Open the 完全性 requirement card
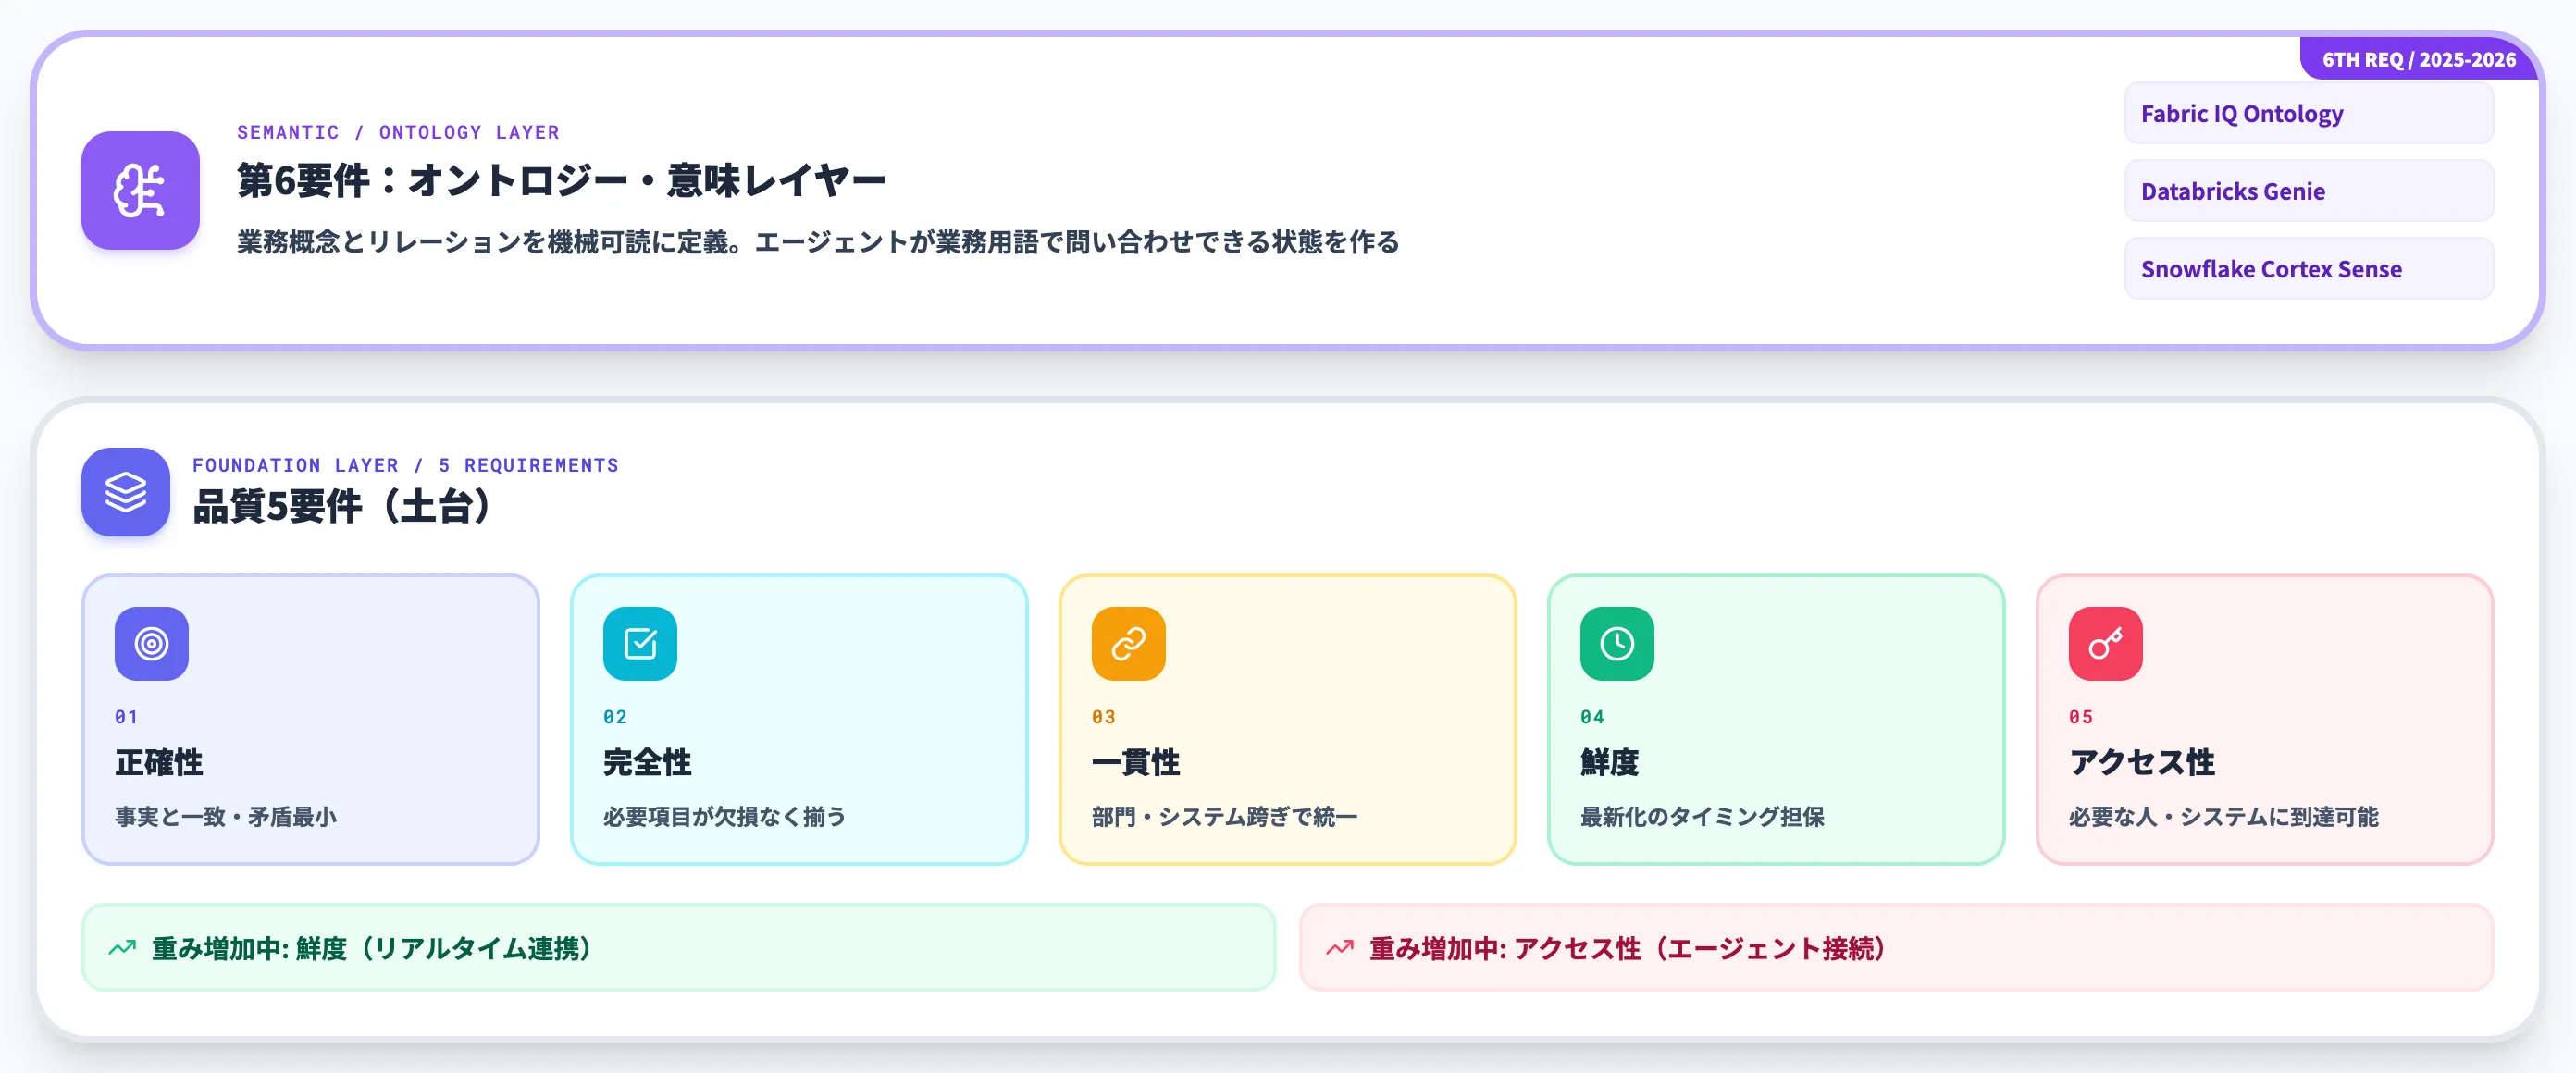The height and width of the screenshot is (1073, 2576). pos(799,719)
